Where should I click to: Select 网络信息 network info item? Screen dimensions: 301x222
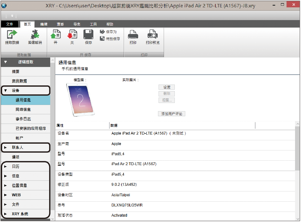coord(26,109)
